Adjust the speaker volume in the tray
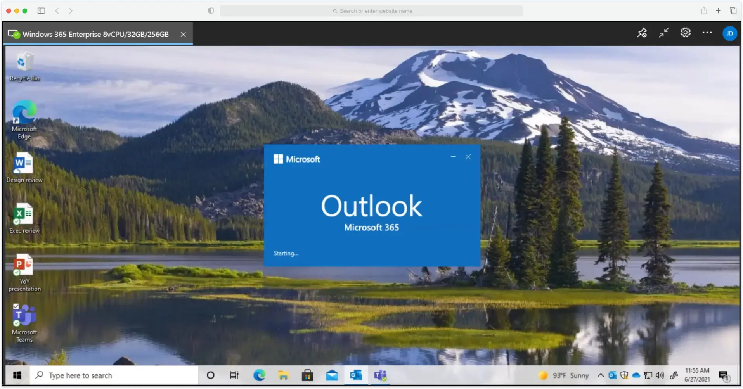 660,375
